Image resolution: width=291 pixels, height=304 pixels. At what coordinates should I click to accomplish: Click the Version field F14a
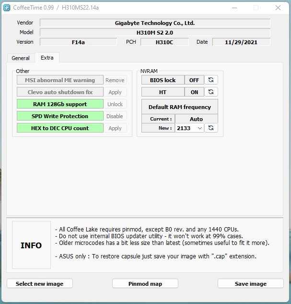click(78, 42)
